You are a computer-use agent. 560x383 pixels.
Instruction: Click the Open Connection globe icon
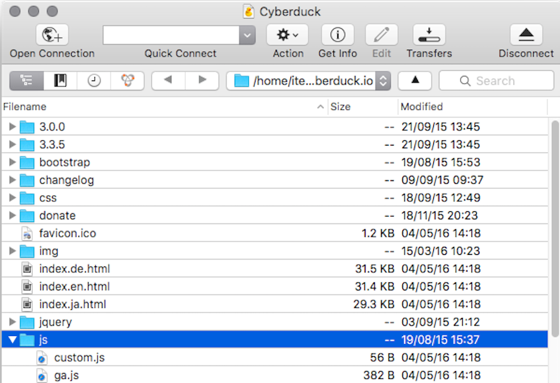point(52,35)
